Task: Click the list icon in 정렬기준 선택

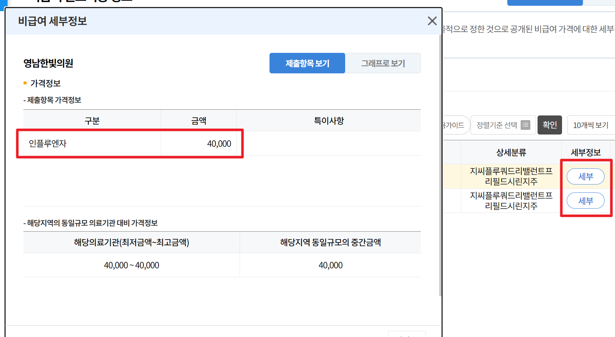Action: 525,125
